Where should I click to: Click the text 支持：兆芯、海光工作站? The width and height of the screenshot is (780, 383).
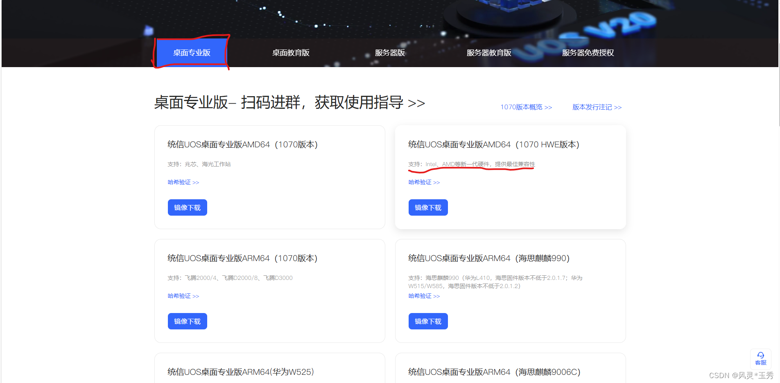coord(199,164)
